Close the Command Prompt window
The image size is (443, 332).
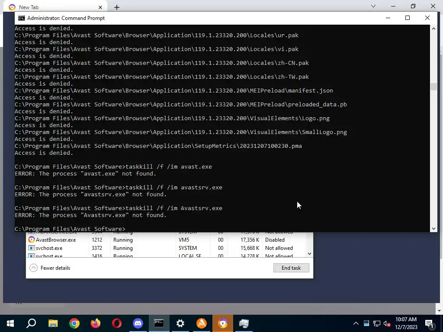[427, 18]
